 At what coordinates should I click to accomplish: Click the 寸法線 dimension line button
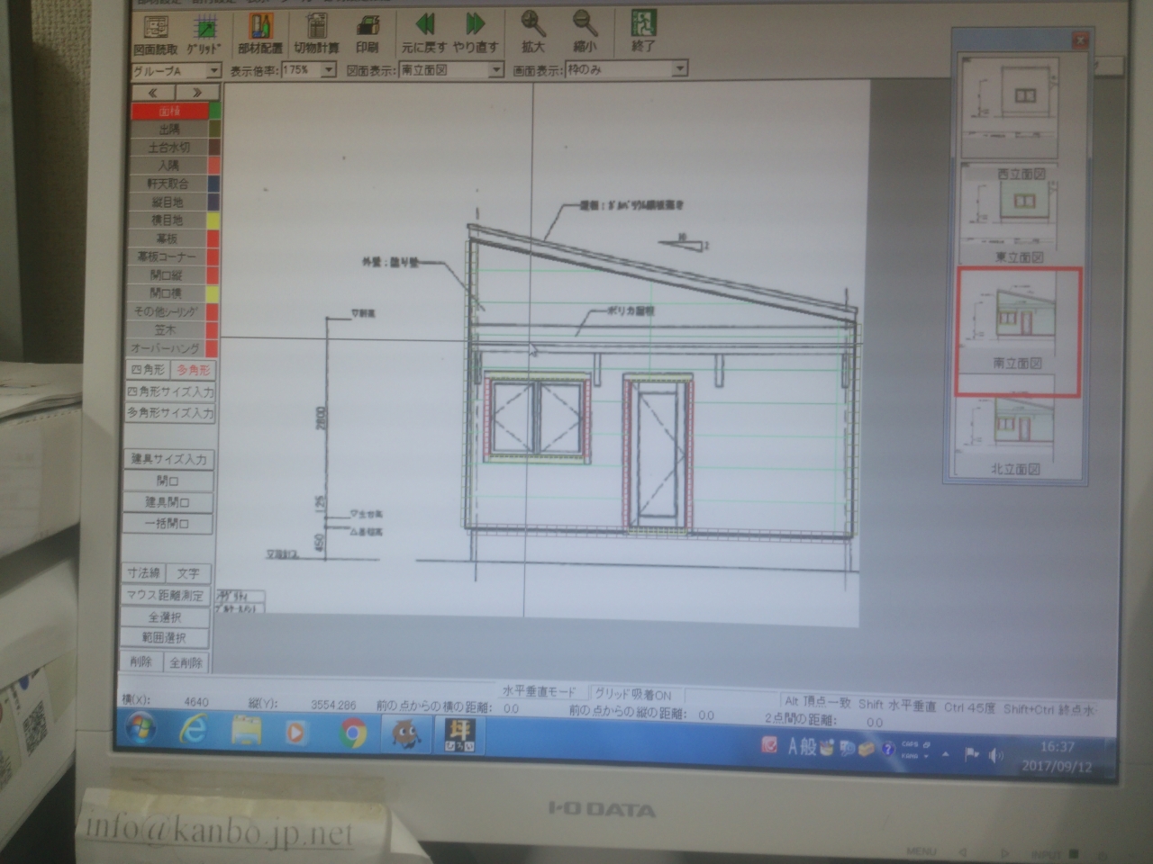144,573
